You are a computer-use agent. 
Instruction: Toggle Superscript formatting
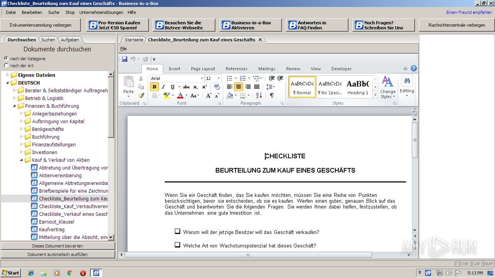coord(204,87)
